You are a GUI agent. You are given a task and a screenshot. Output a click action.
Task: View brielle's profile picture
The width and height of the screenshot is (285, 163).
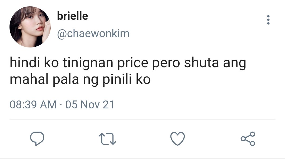(x=30, y=27)
